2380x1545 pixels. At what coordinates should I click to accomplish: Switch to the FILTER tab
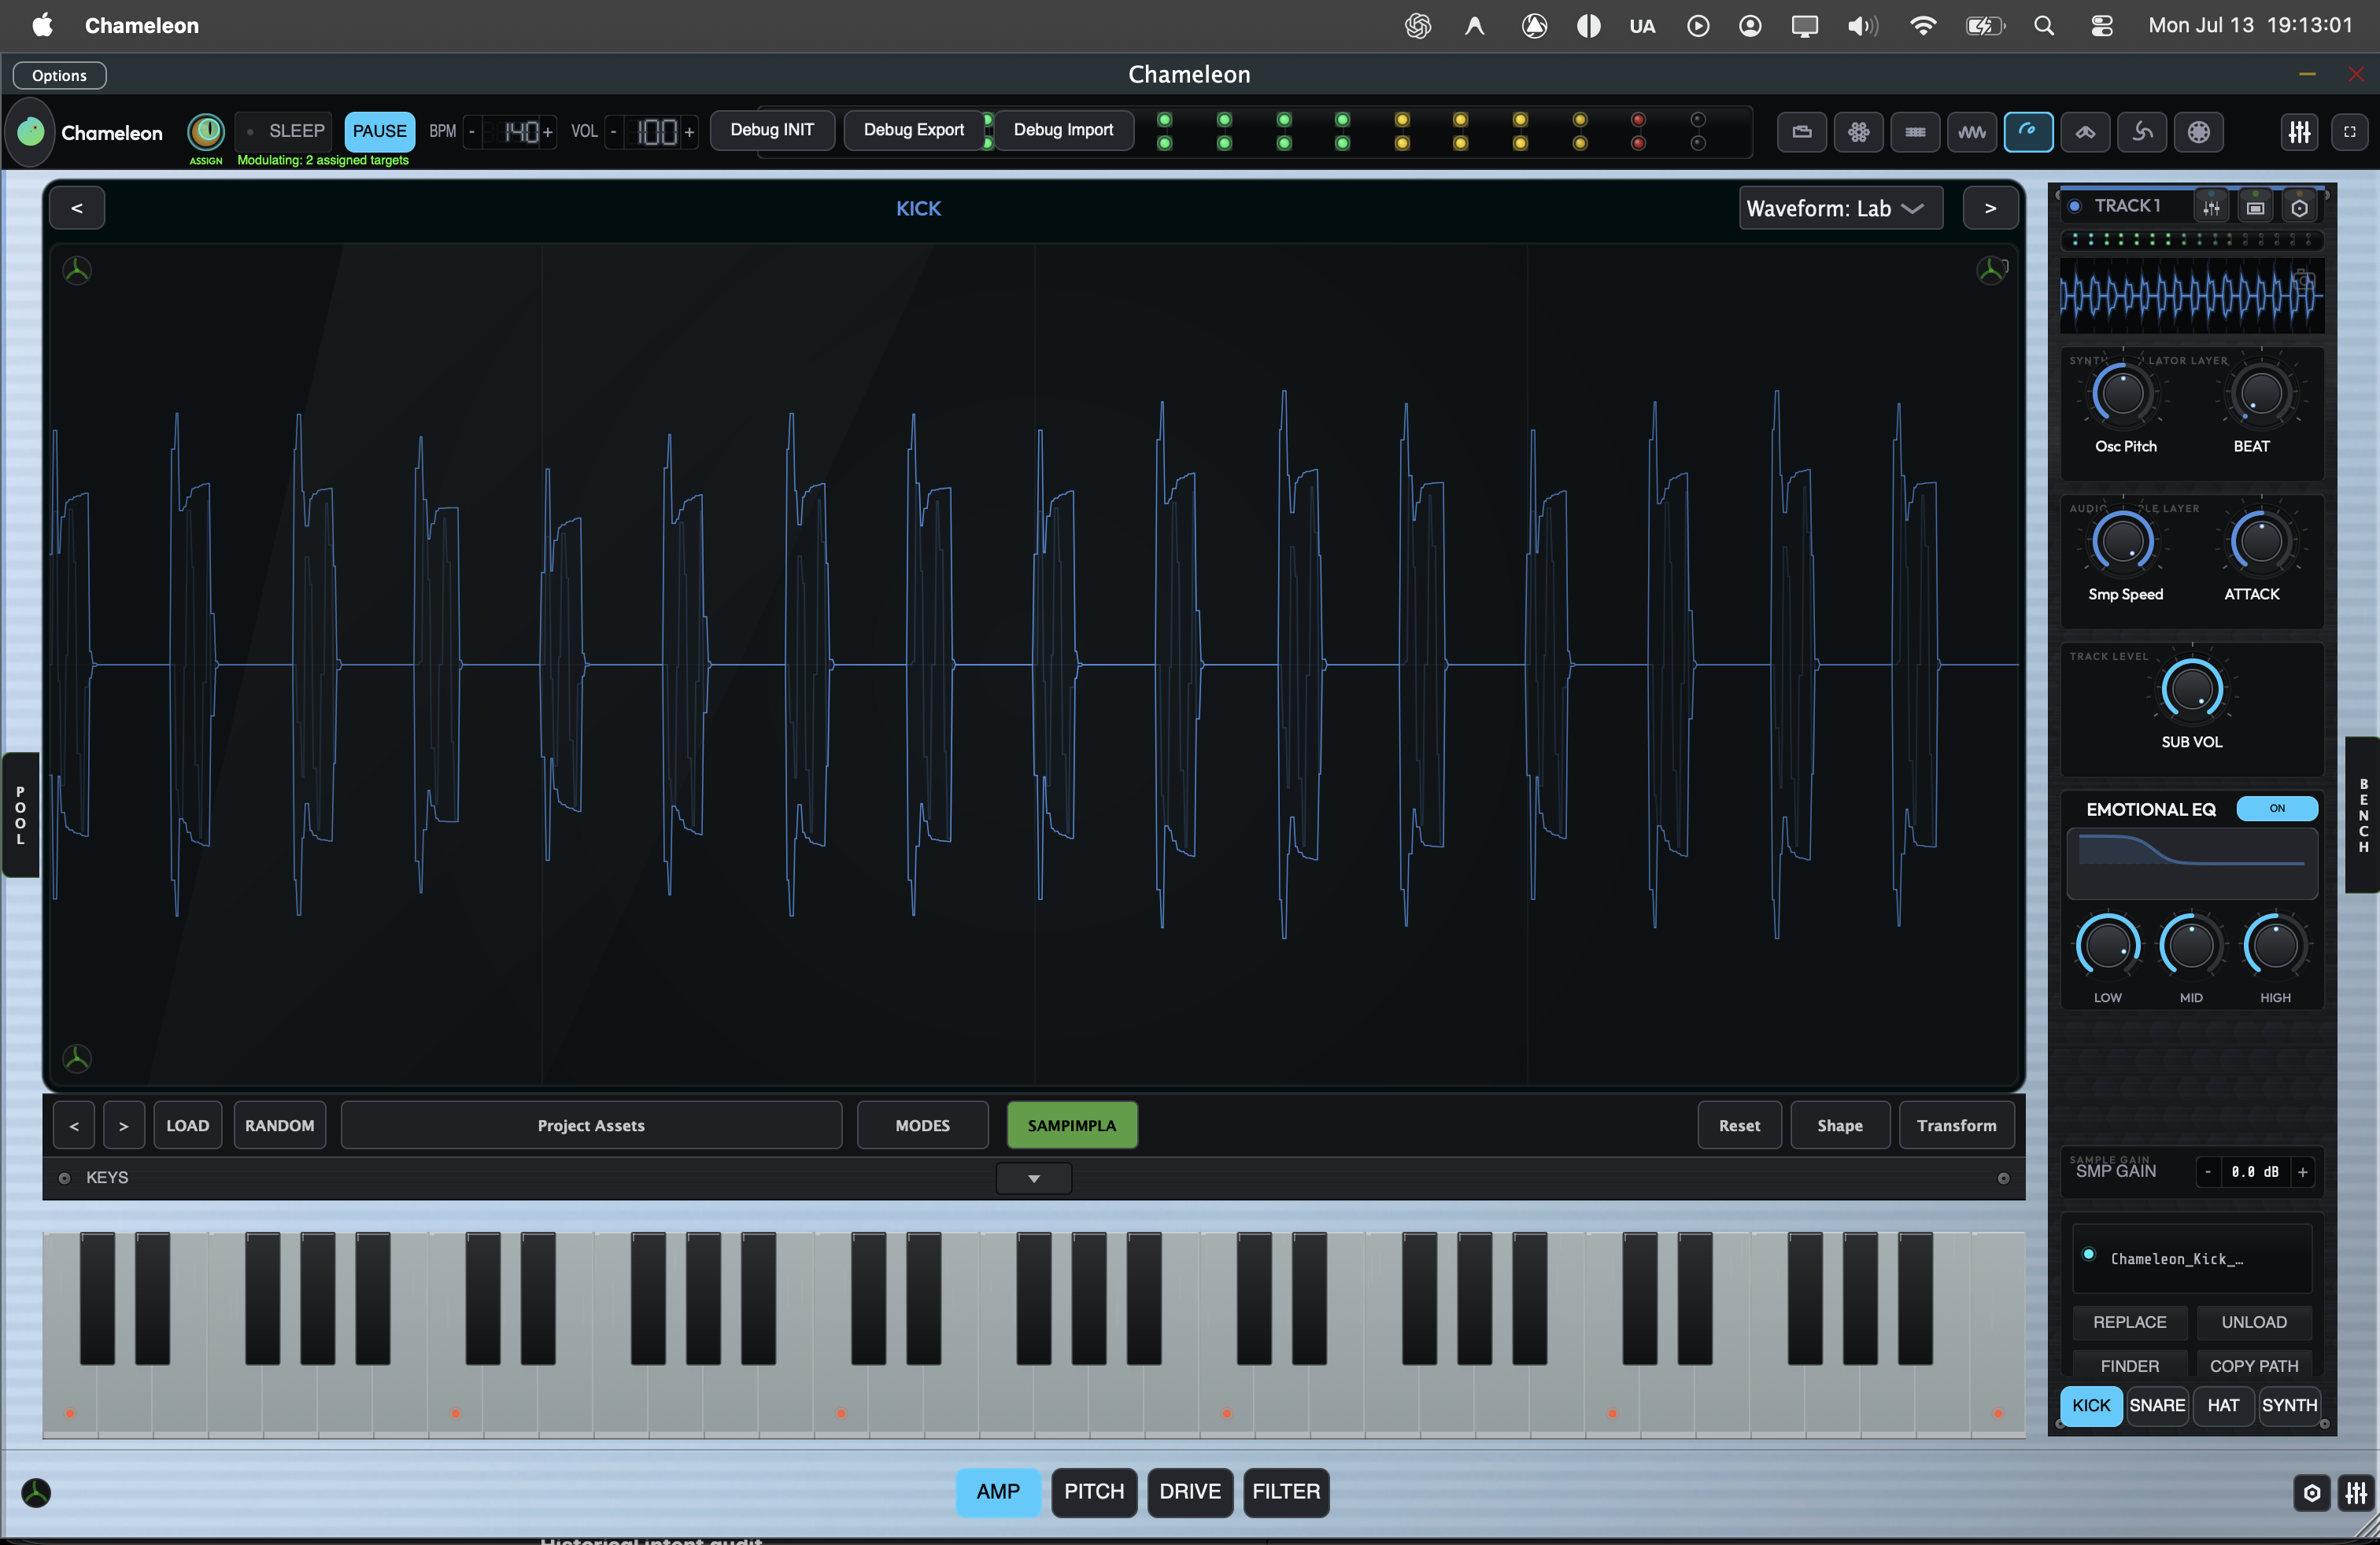[1286, 1492]
